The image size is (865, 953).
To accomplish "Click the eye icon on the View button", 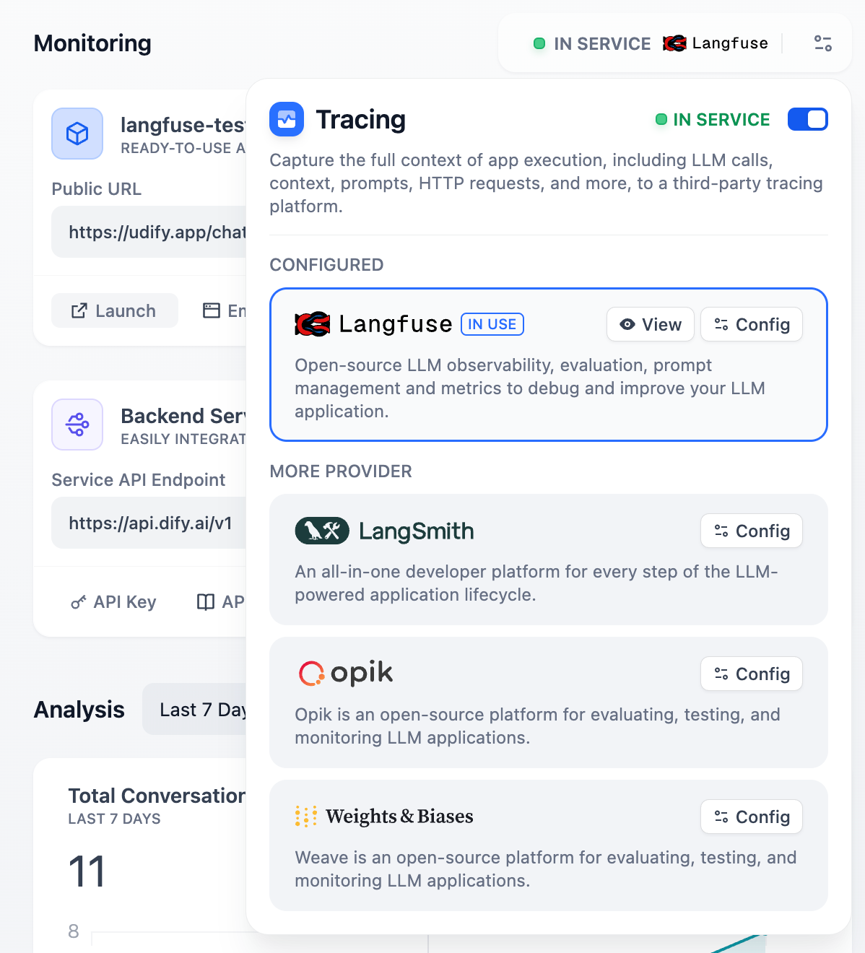I will click(x=627, y=324).
